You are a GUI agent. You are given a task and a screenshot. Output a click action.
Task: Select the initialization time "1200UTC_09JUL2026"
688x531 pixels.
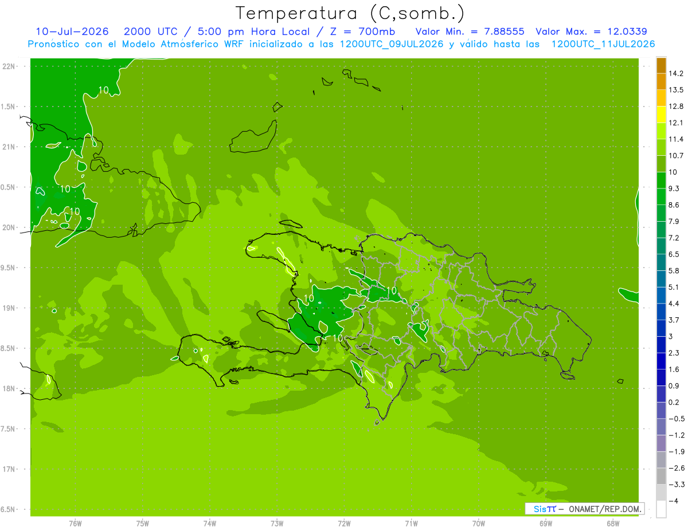(x=392, y=44)
